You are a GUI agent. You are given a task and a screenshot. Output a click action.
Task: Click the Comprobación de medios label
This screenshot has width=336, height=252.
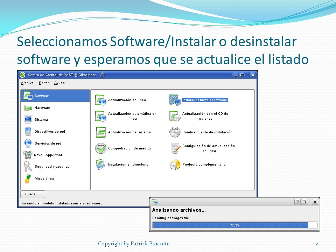tap(129, 148)
